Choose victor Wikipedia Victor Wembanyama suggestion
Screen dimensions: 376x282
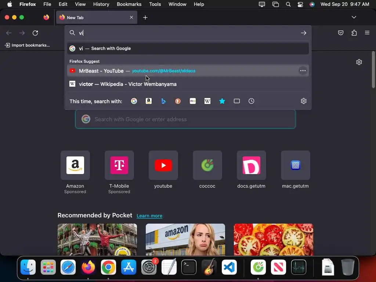tap(188, 84)
